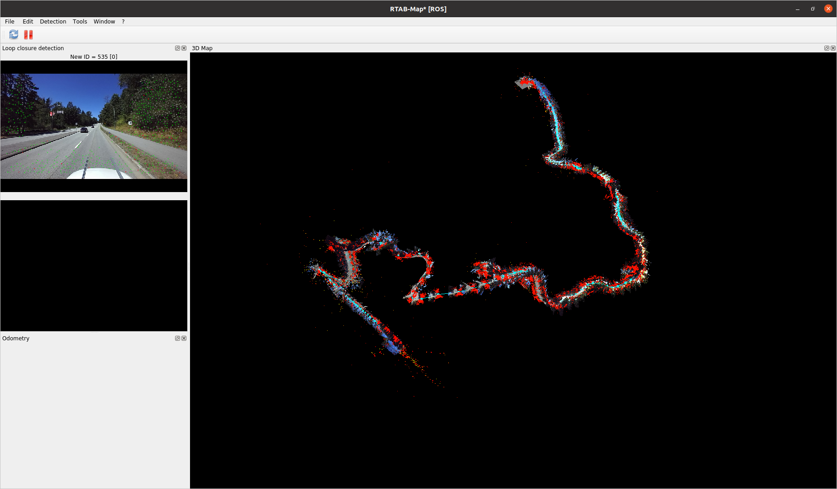Float the Odometry panel
Viewport: 837px width, 489px height.
coord(177,339)
